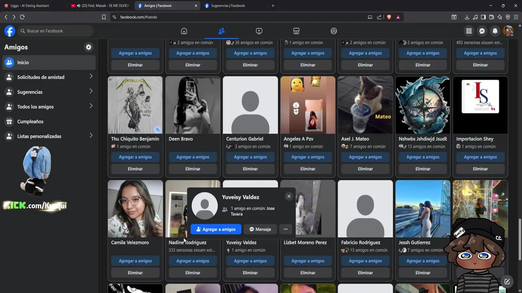Add Lizbet Moreno Perez as friend
This screenshot has height=293, width=522.
[307, 261]
